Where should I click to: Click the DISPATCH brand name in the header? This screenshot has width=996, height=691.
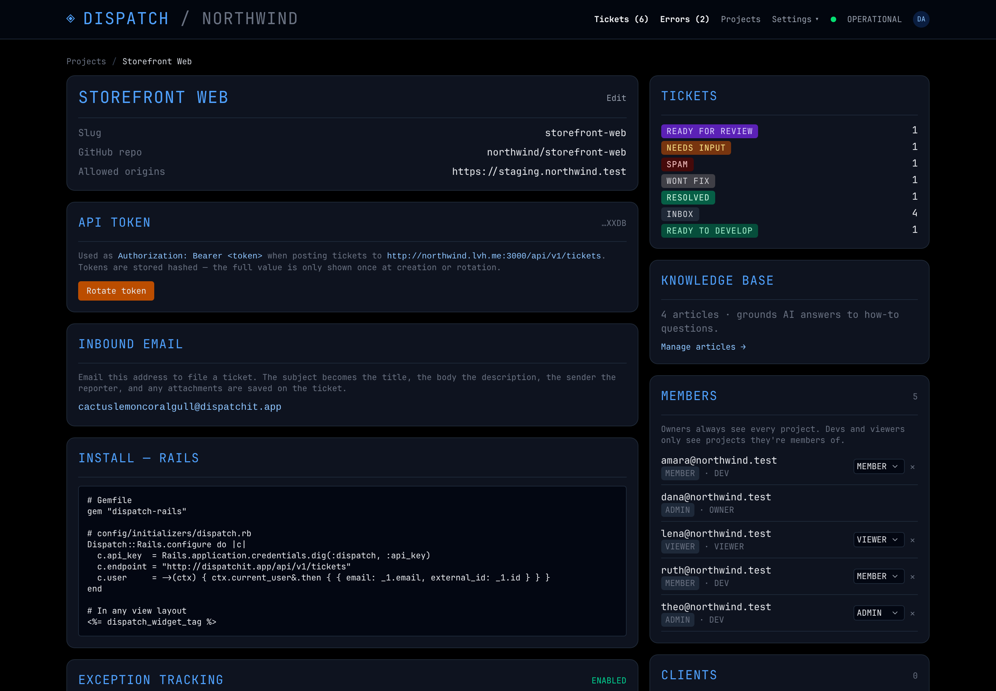click(126, 19)
